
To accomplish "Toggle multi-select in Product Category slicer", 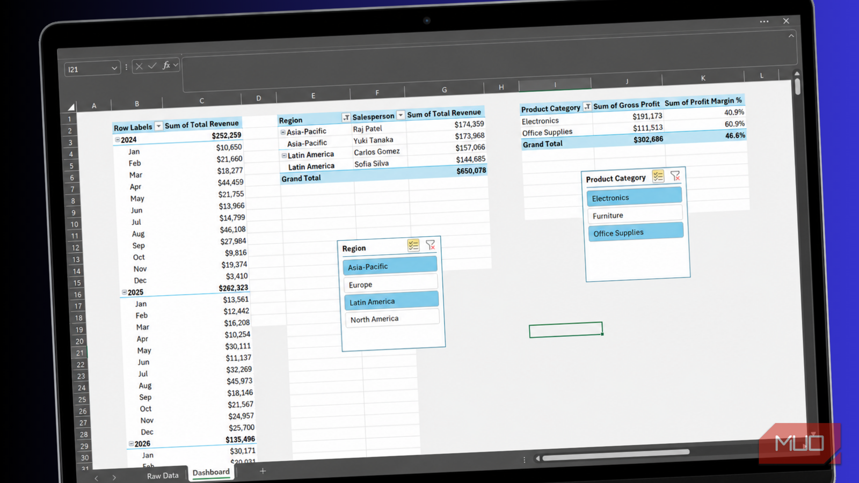I will tap(658, 176).
